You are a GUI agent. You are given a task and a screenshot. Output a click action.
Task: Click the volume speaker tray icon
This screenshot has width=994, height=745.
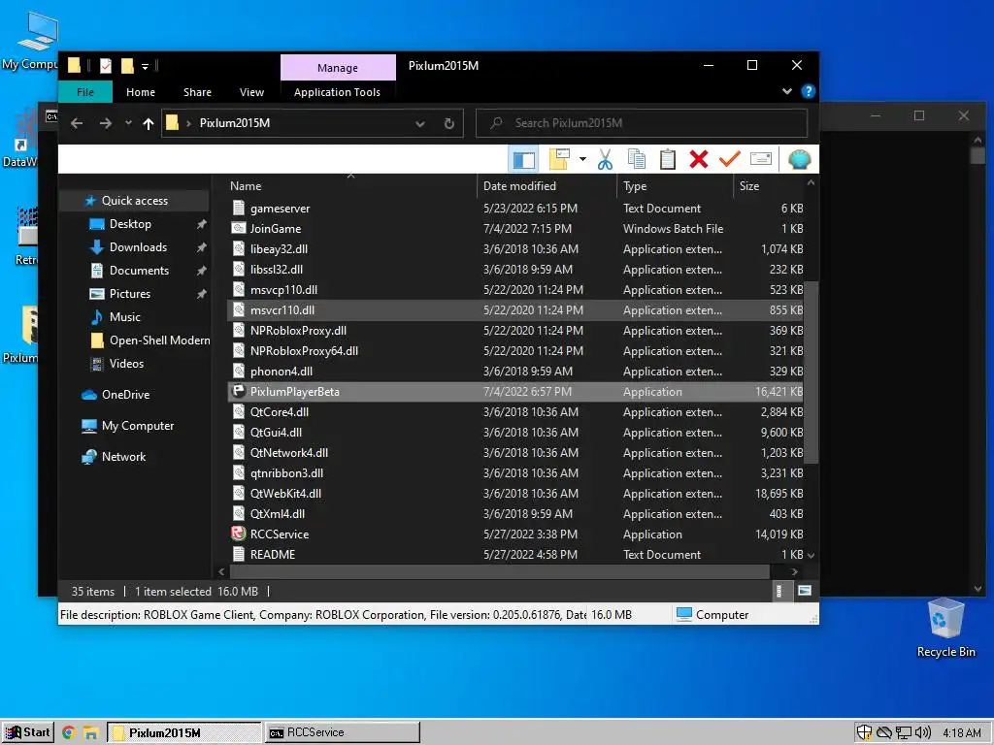point(922,733)
